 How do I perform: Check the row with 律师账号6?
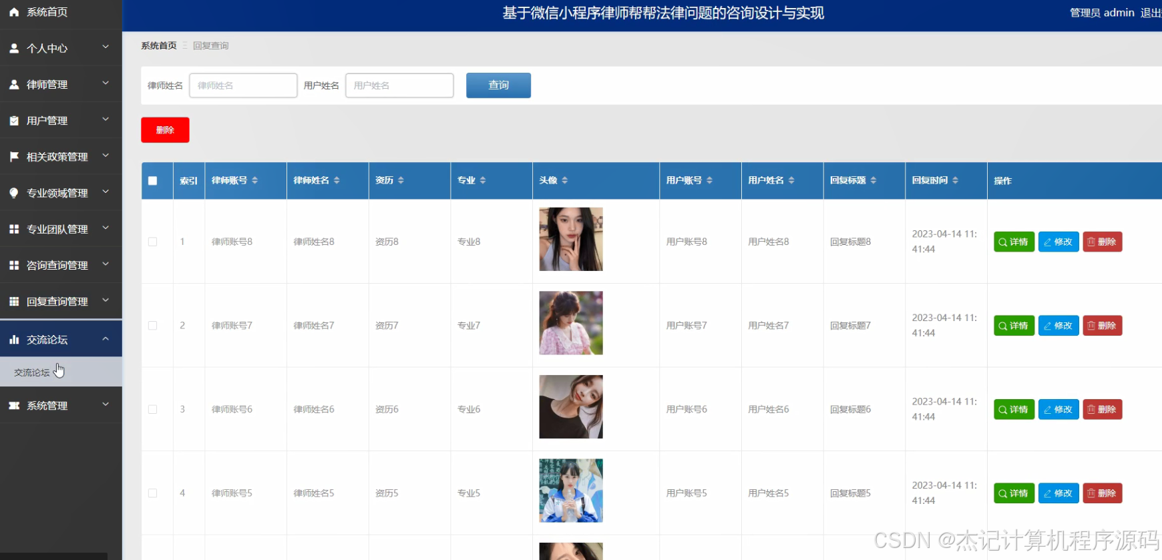pos(153,409)
